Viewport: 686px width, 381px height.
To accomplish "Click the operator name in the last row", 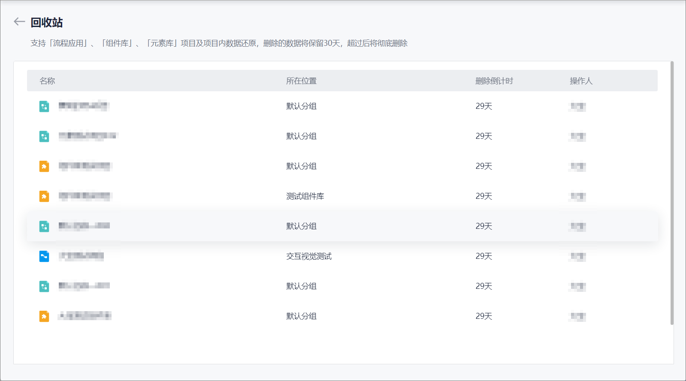I will click(577, 316).
